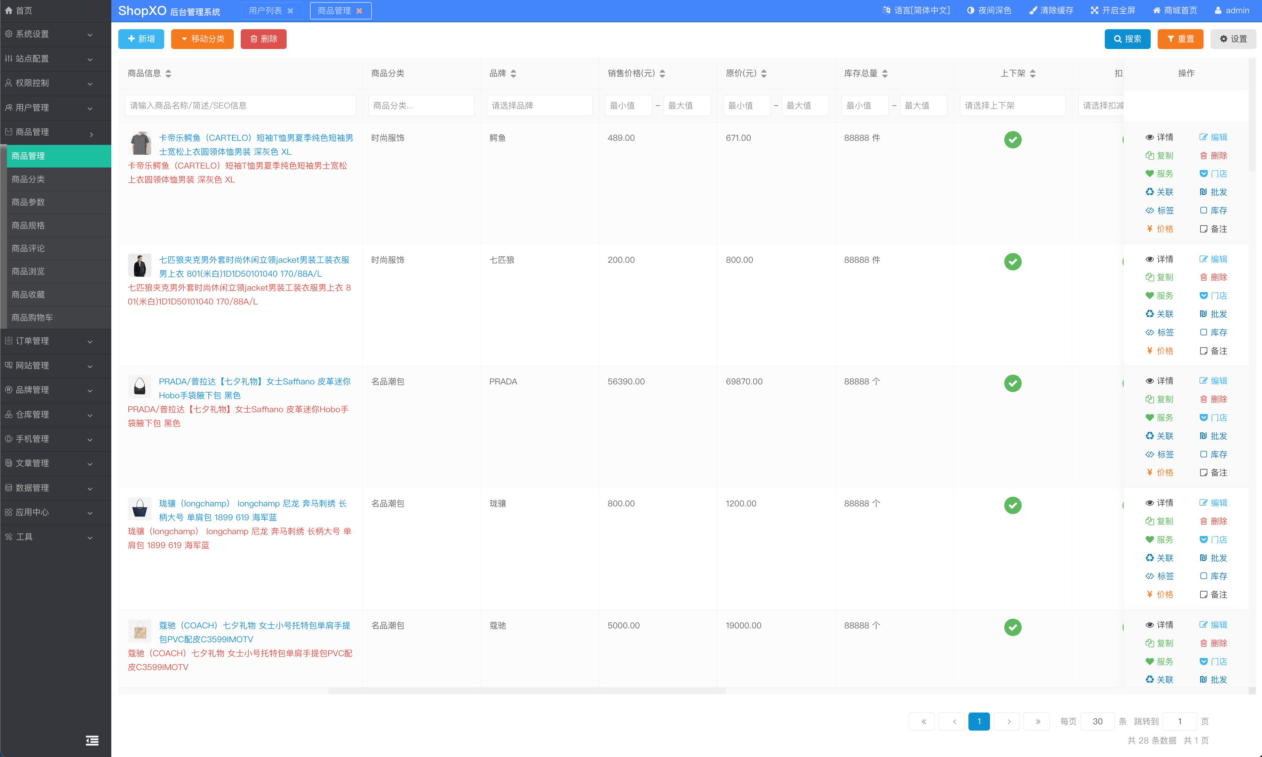Image resolution: width=1262 pixels, height=757 pixels.
Task: Open the 请选择品牌 filter dropdown
Action: [x=539, y=106]
